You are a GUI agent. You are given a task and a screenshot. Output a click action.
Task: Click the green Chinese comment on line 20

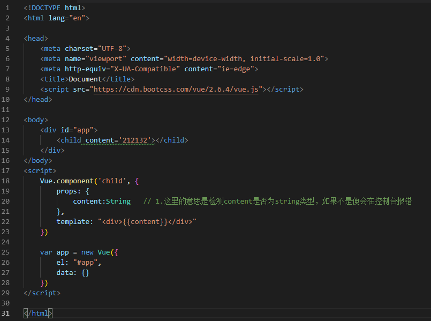(277, 201)
